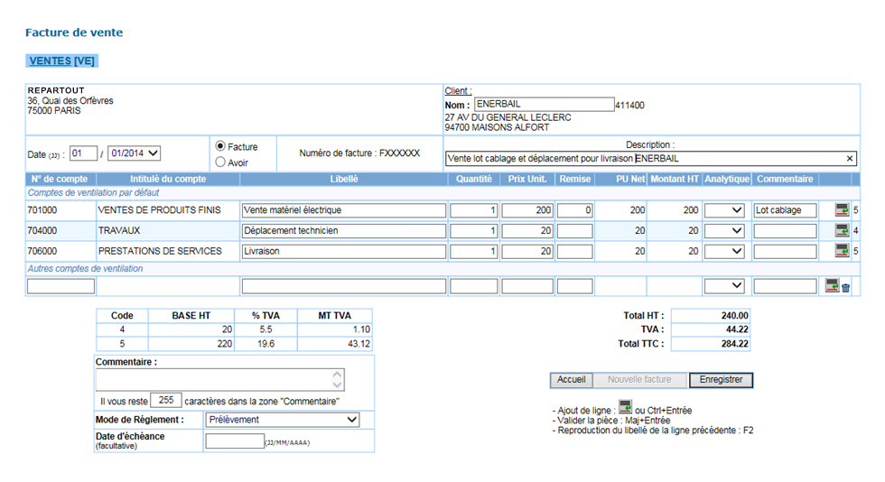
Task: Select the Avoir radio button
Action: [x=220, y=162]
